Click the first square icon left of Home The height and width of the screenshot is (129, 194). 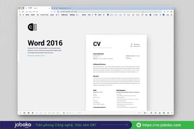[20, 15]
